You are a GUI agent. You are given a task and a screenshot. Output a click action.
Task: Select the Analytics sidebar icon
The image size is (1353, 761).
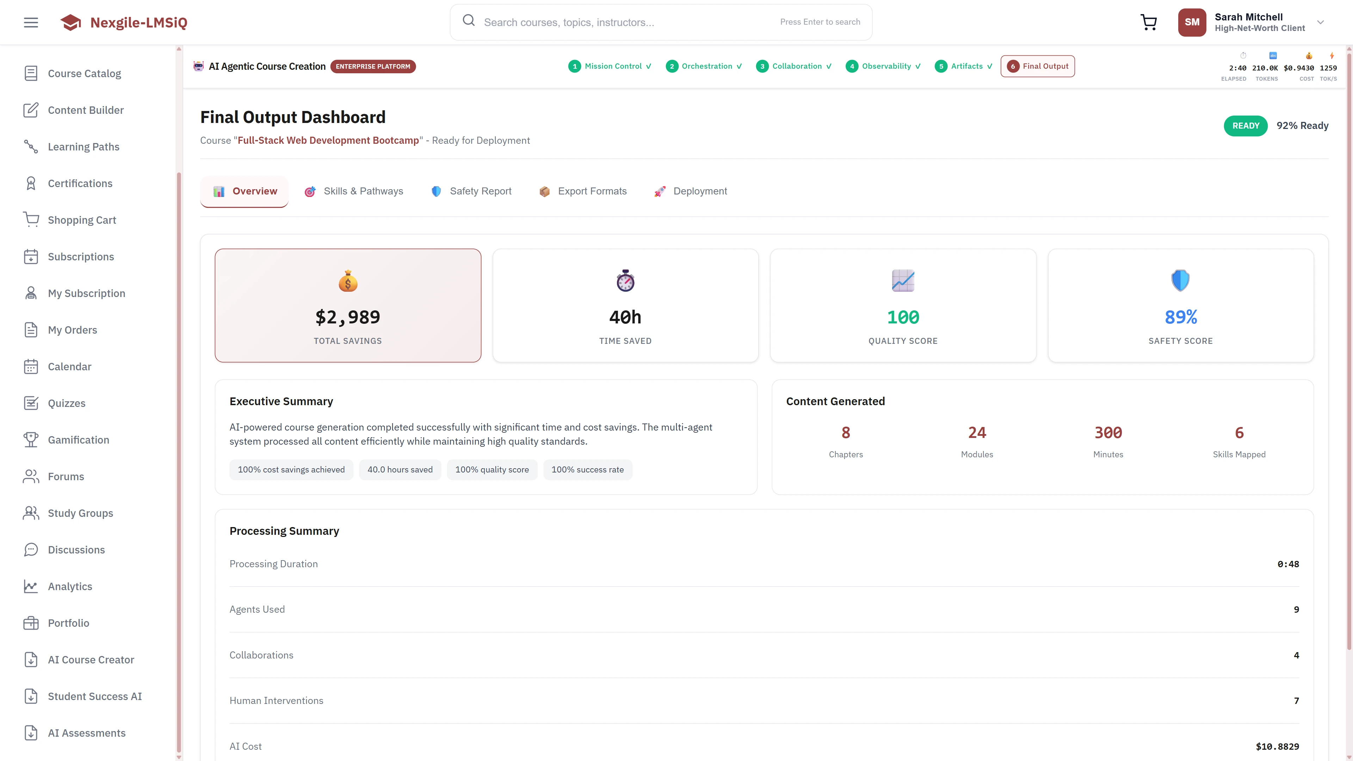(30, 586)
